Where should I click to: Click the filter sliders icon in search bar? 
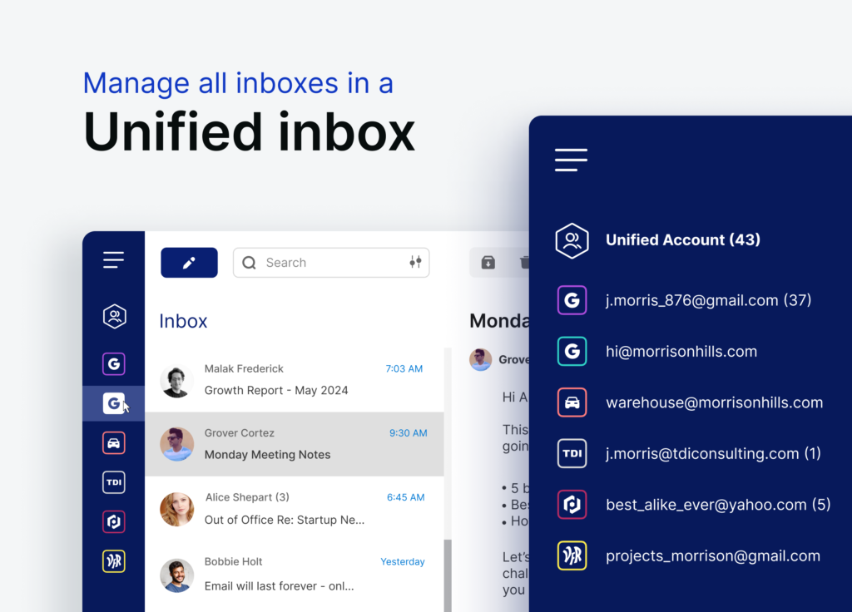(x=415, y=262)
